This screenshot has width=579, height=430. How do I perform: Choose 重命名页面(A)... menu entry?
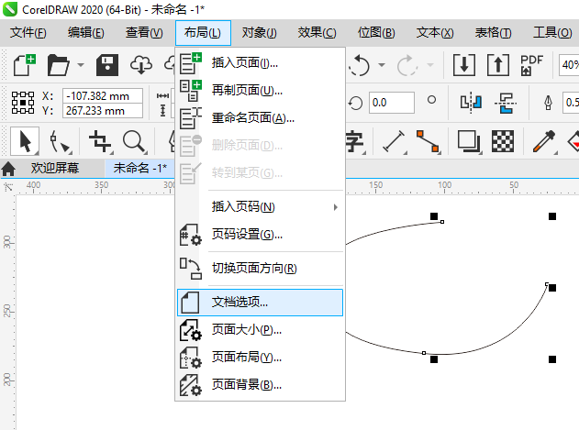pos(260,118)
